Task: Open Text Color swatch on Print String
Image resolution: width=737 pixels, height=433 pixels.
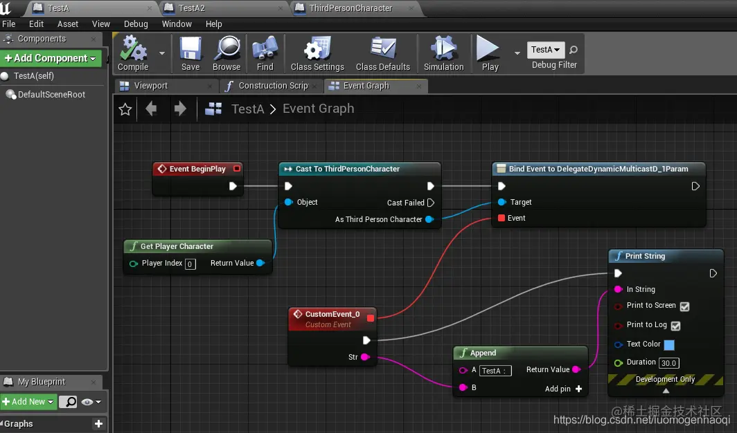Action: pos(669,344)
